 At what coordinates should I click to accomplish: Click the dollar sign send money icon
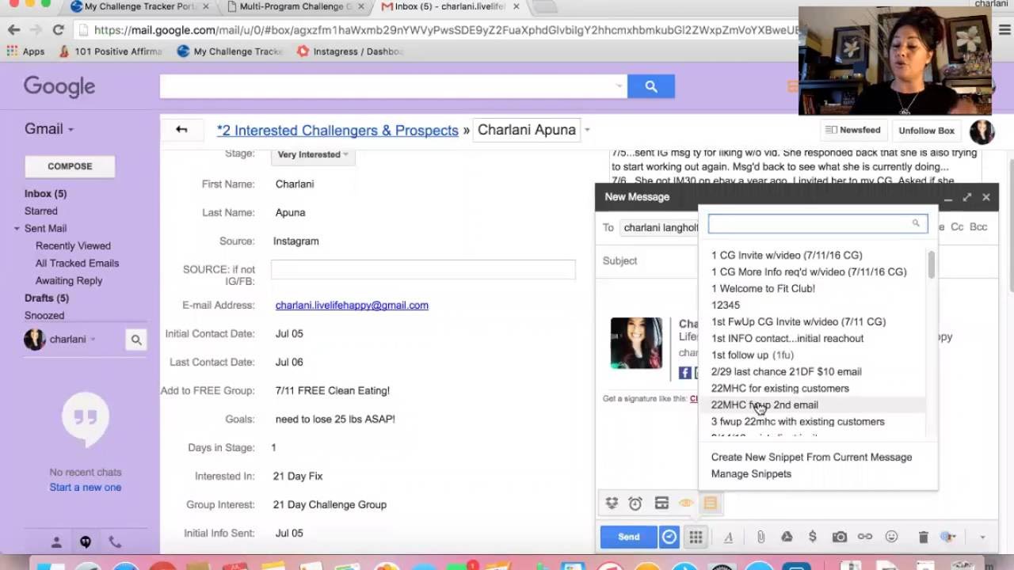(x=813, y=537)
